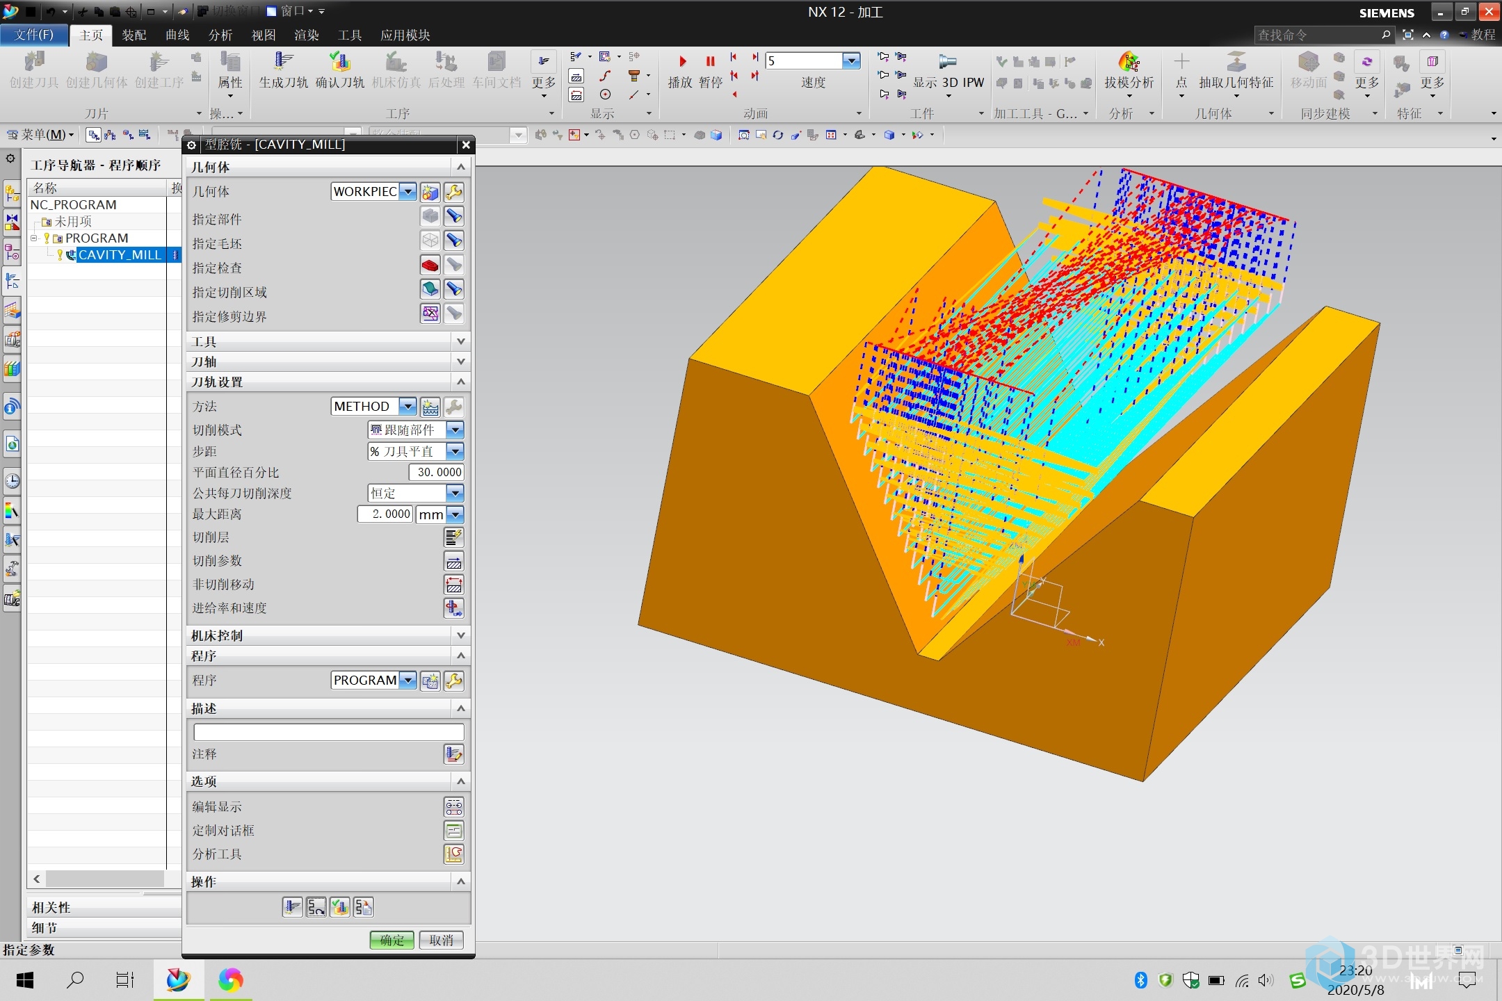Switch to the Render (渲染) tab
The height and width of the screenshot is (1001, 1502).
(307, 35)
